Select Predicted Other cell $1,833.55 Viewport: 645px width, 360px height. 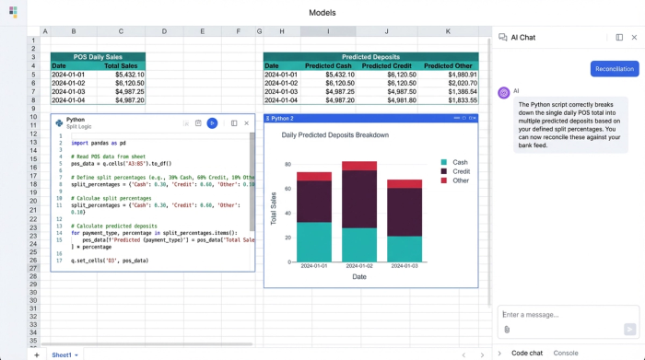(x=448, y=100)
